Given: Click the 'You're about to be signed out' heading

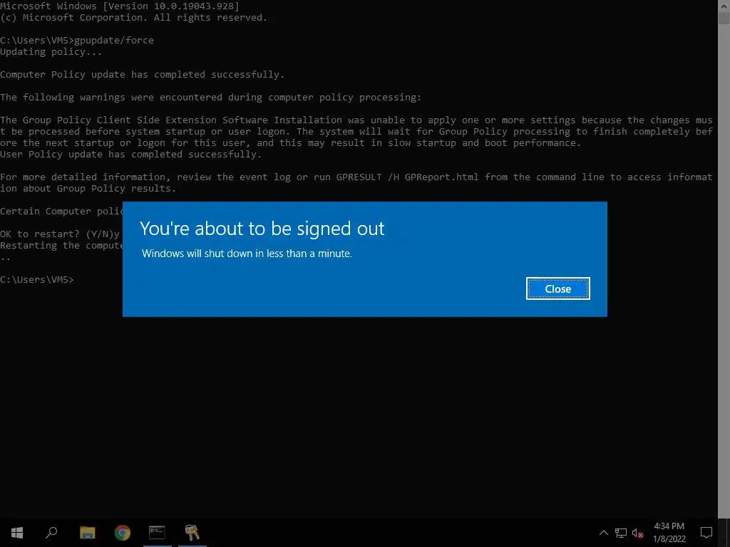Looking at the screenshot, I should point(262,229).
